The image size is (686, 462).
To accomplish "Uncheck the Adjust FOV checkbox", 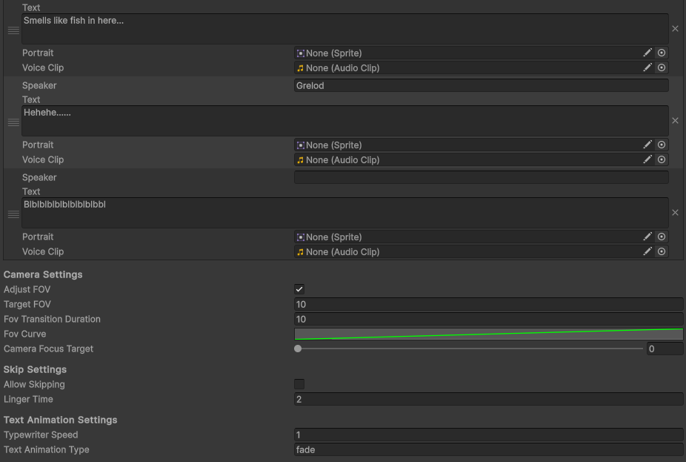I will 299,289.
